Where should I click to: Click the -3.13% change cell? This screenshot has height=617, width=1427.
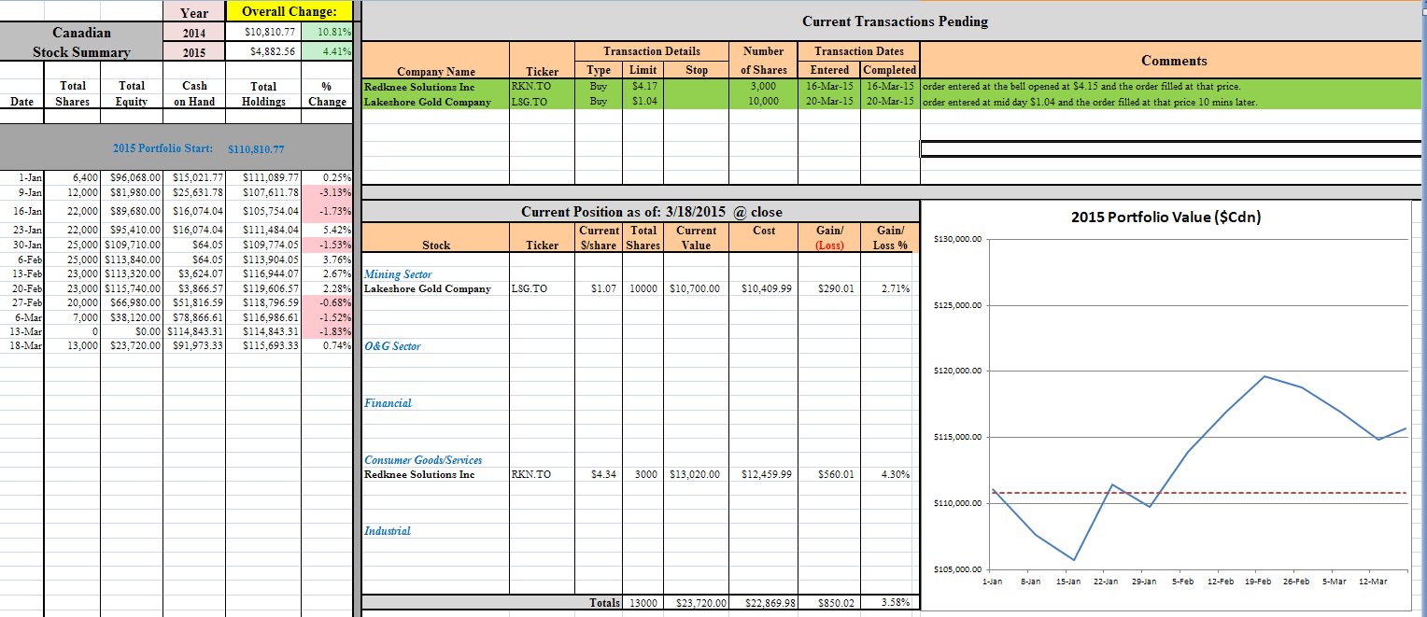327,192
